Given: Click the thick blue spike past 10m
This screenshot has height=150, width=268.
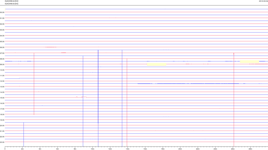Looking at the screenshot, I should [98, 86].
